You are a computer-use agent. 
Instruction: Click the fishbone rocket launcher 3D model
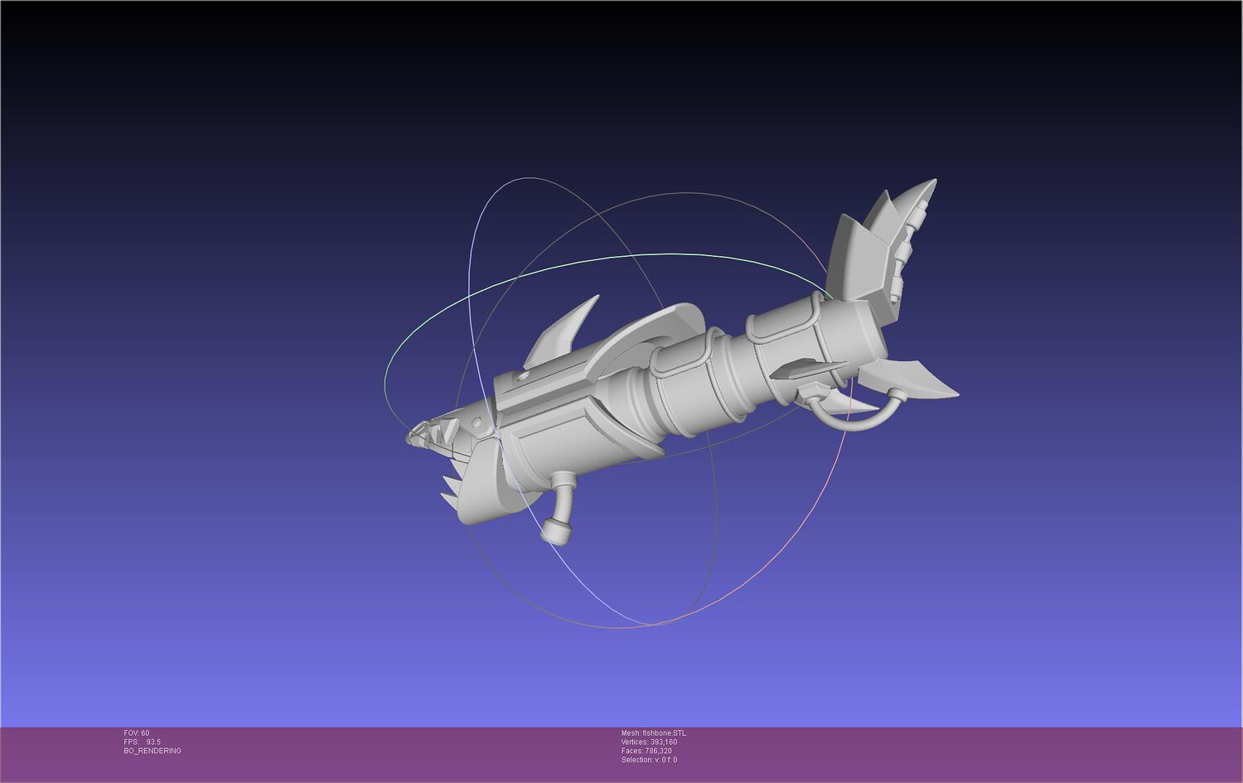(682, 363)
